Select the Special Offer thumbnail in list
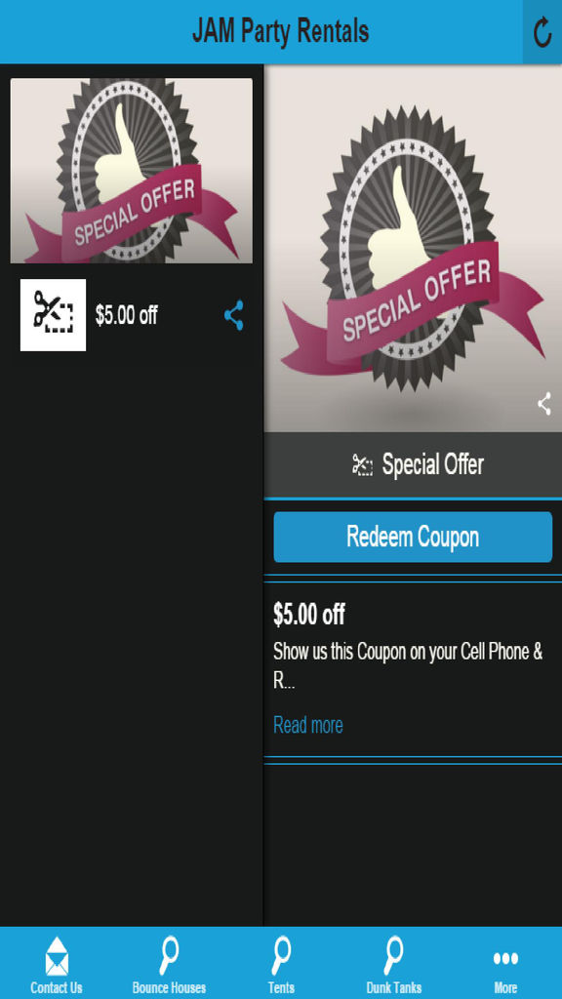This screenshot has width=562, height=999. coord(132,170)
